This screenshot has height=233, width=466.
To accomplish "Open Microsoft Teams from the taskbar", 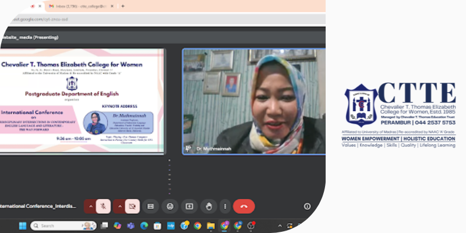I will click(130, 226).
